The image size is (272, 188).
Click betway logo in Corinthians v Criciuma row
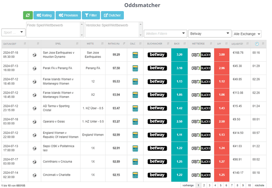157,161
